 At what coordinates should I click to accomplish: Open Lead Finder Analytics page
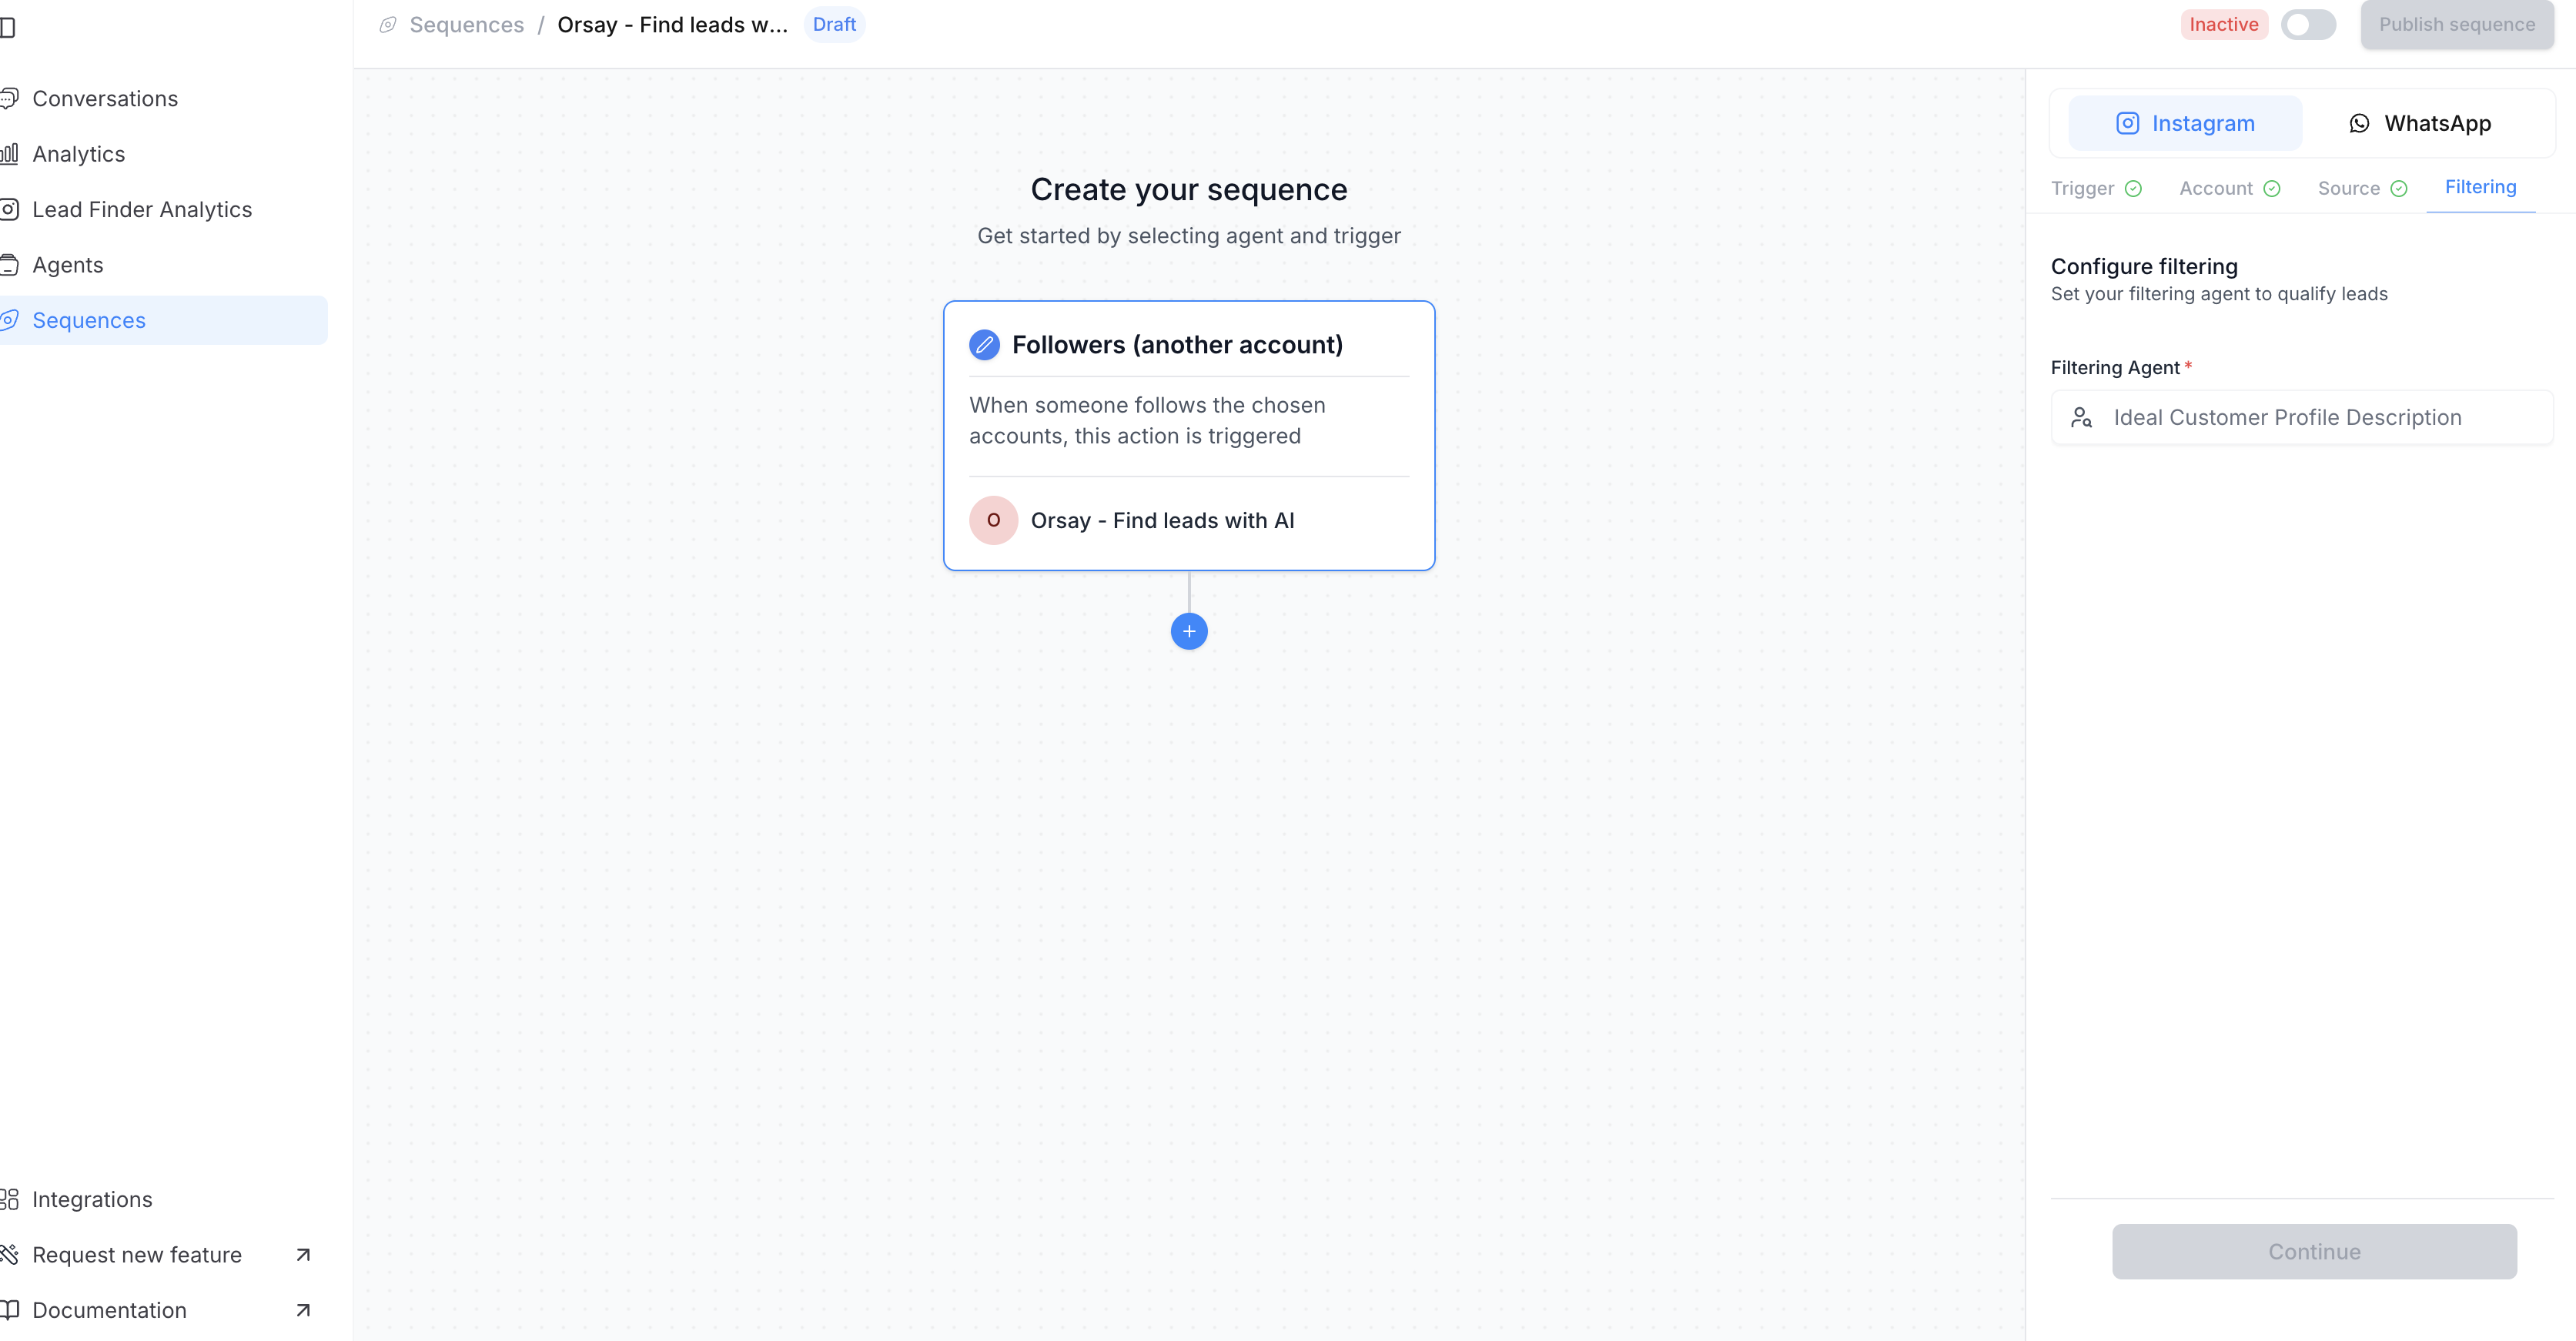[x=142, y=210]
